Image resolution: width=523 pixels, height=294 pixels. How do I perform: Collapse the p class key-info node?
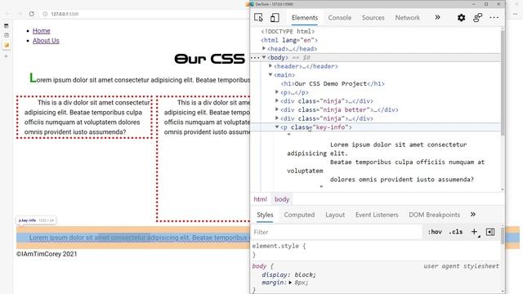click(277, 127)
